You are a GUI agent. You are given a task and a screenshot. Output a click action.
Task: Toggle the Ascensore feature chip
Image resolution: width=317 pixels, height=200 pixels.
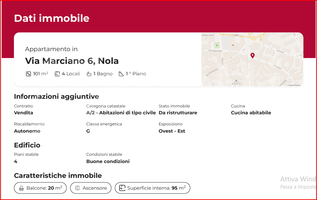(x=91, y=188)
